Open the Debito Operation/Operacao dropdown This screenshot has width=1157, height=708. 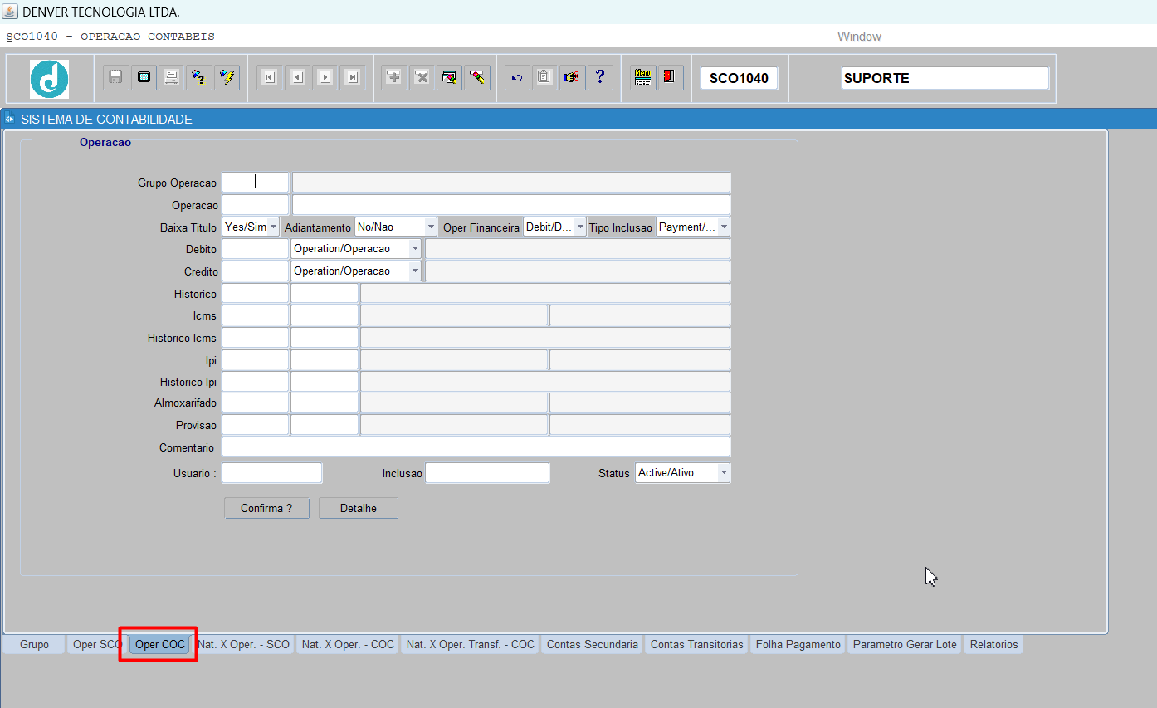(356, 249)
